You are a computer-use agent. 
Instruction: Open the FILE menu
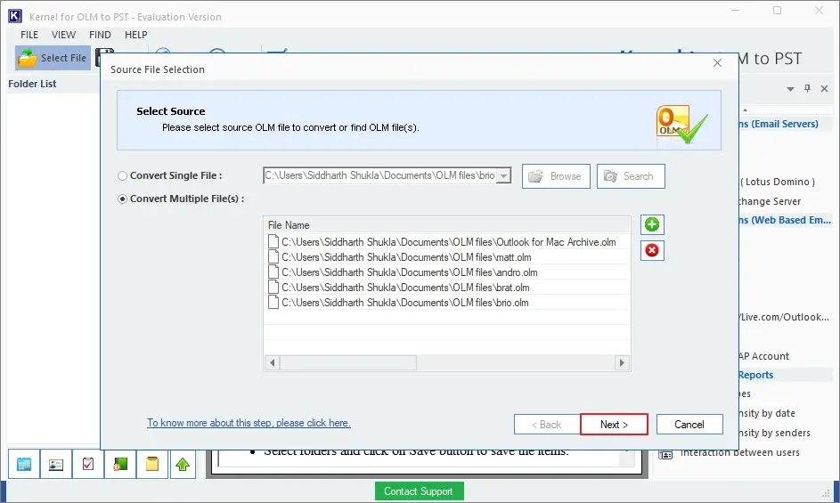[29, 35]
